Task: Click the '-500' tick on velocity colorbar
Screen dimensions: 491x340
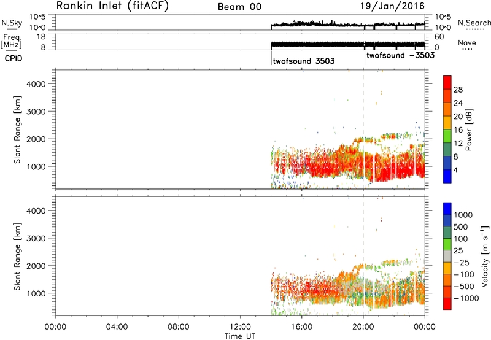Action: click(464, 287)
